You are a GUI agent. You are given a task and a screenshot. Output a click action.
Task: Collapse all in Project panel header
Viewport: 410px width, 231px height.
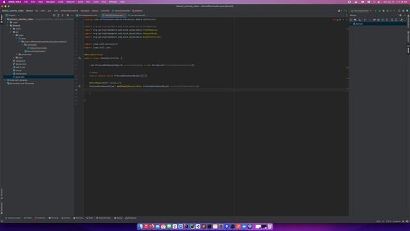coord(63,15)
